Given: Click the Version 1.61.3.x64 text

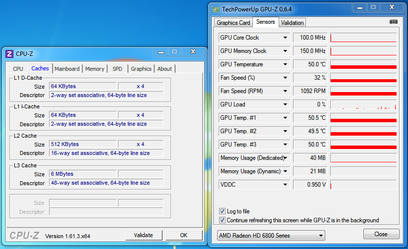Looking at the screenshot, I should [x=67, y=236].
